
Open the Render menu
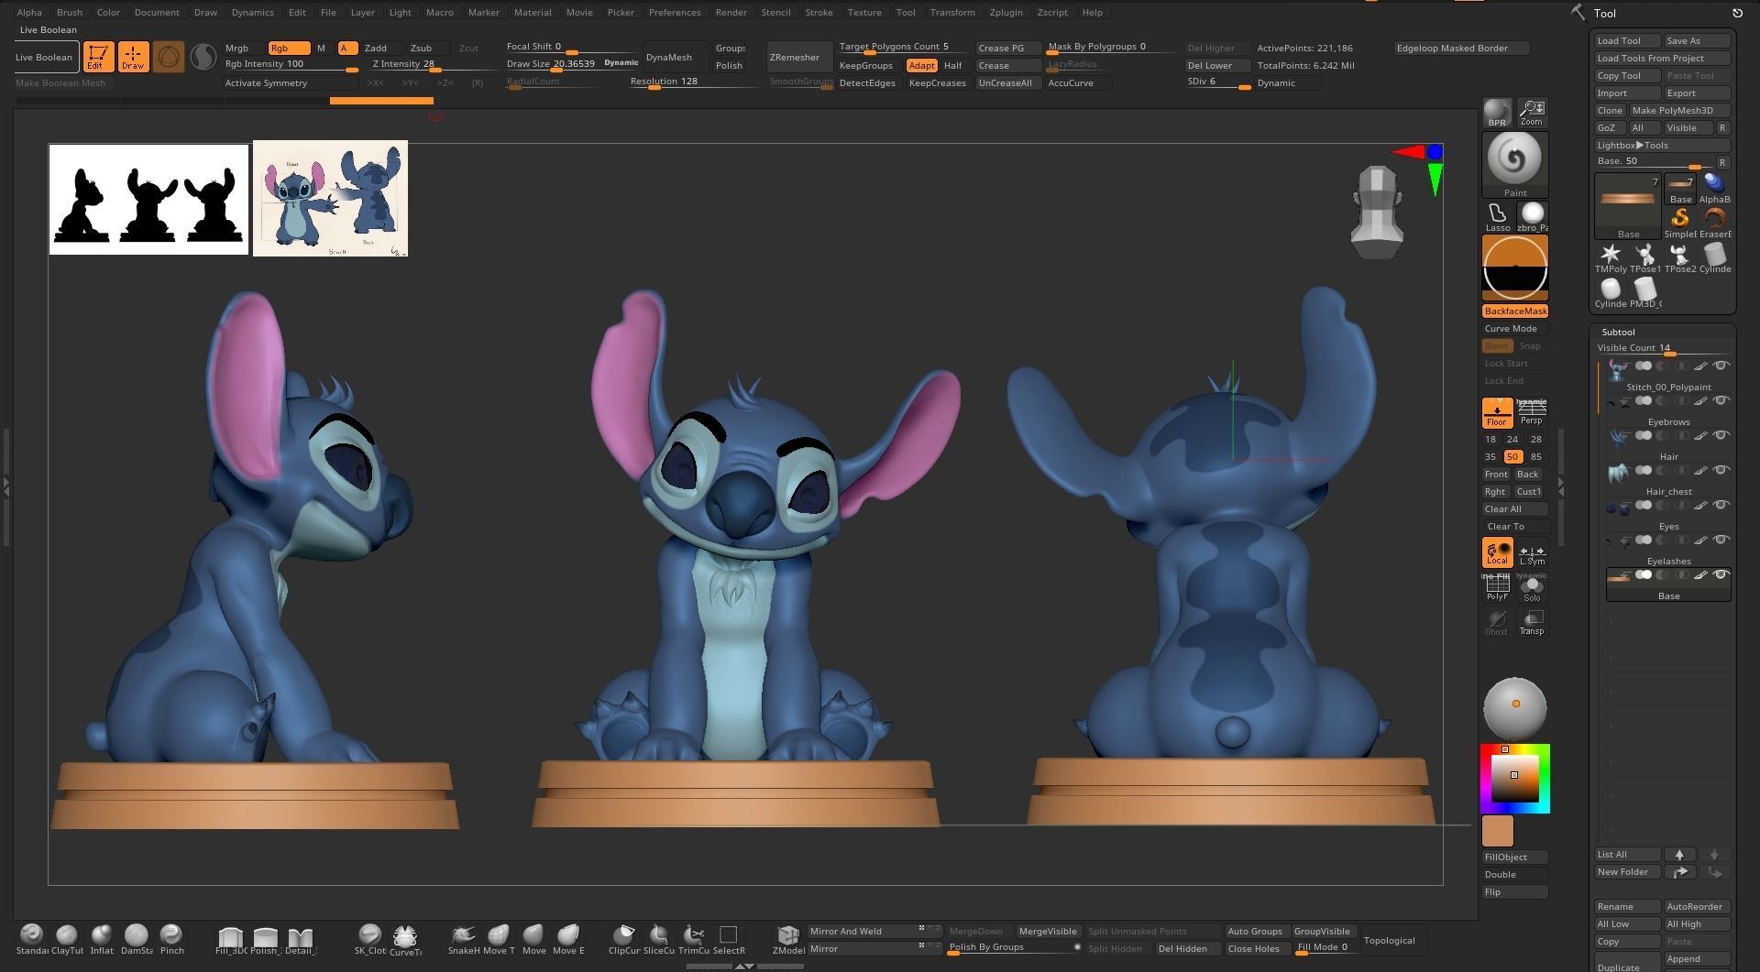[731, 12]
